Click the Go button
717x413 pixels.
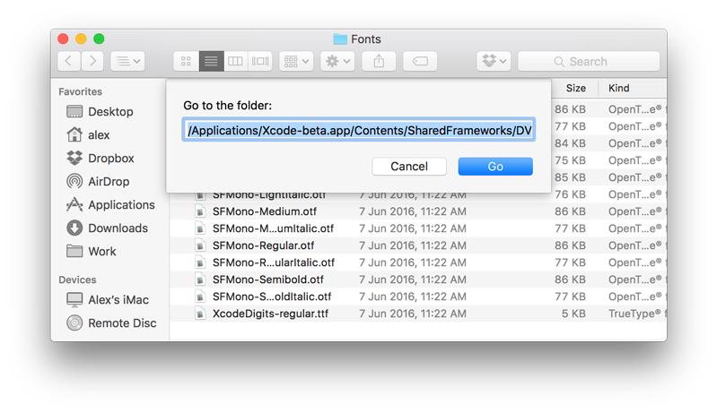pyautogui.click(x=495, y=167)
